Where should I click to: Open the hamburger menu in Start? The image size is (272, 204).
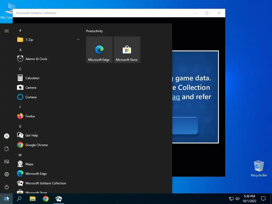pos(7,31)
